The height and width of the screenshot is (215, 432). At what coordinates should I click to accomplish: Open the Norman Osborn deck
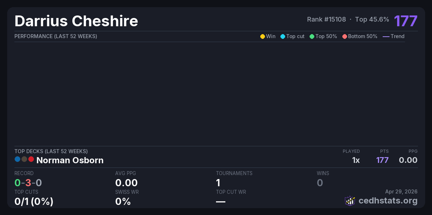click(70, 160)
